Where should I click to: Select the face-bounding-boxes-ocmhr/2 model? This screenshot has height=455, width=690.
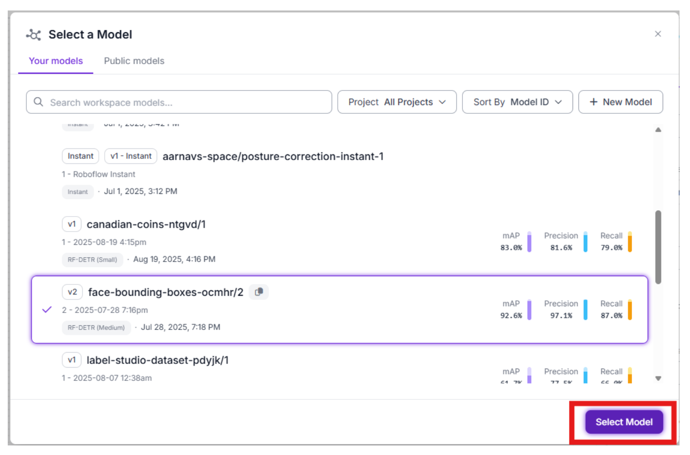(339, 309)
